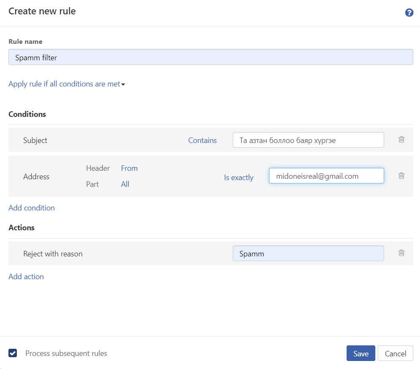
Task: Change the Is exactly match type
Action: point(239,177)
